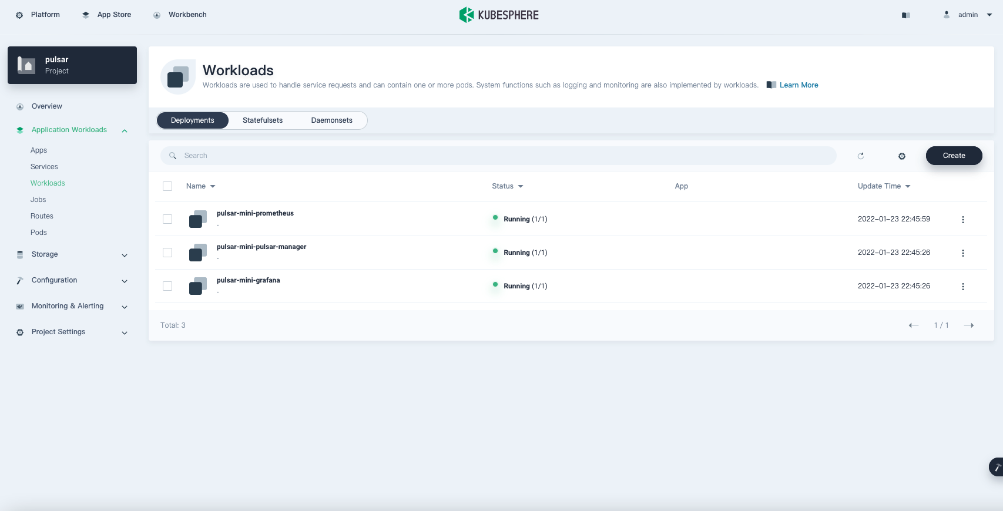Check the pulsar-mini-grafana row checkbox
This screenshot has width=1003, height=511.
point(167,286)
